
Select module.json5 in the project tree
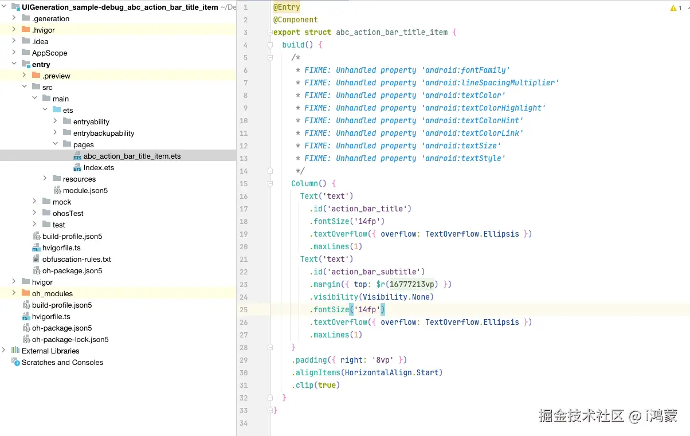point(85,190)
